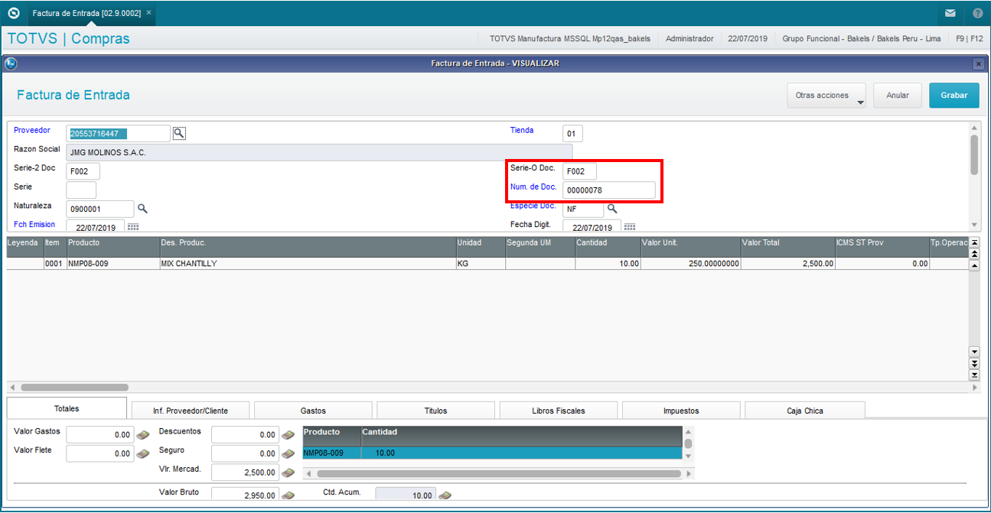The height and width of the screenshot is (513, 991).
Task: Click the Naturaleza field with 0900001
Action: coord(100,209)
